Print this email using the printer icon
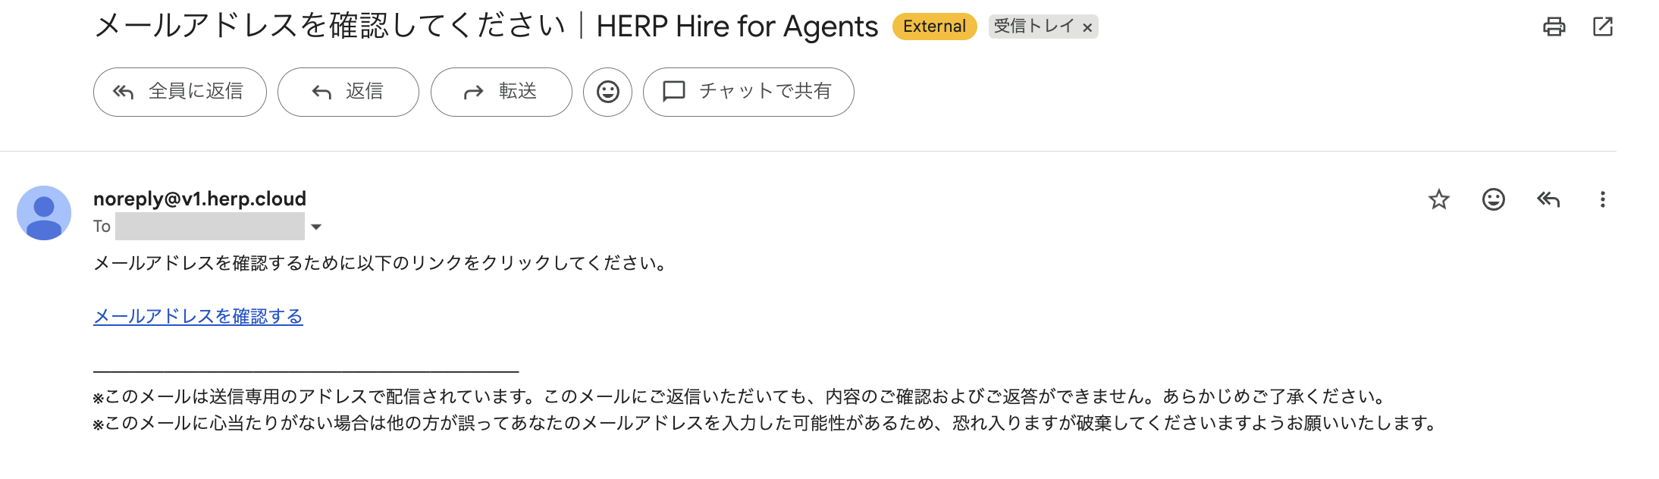1659x479 pixels. pyautogui.click(x=1554, y=27)
